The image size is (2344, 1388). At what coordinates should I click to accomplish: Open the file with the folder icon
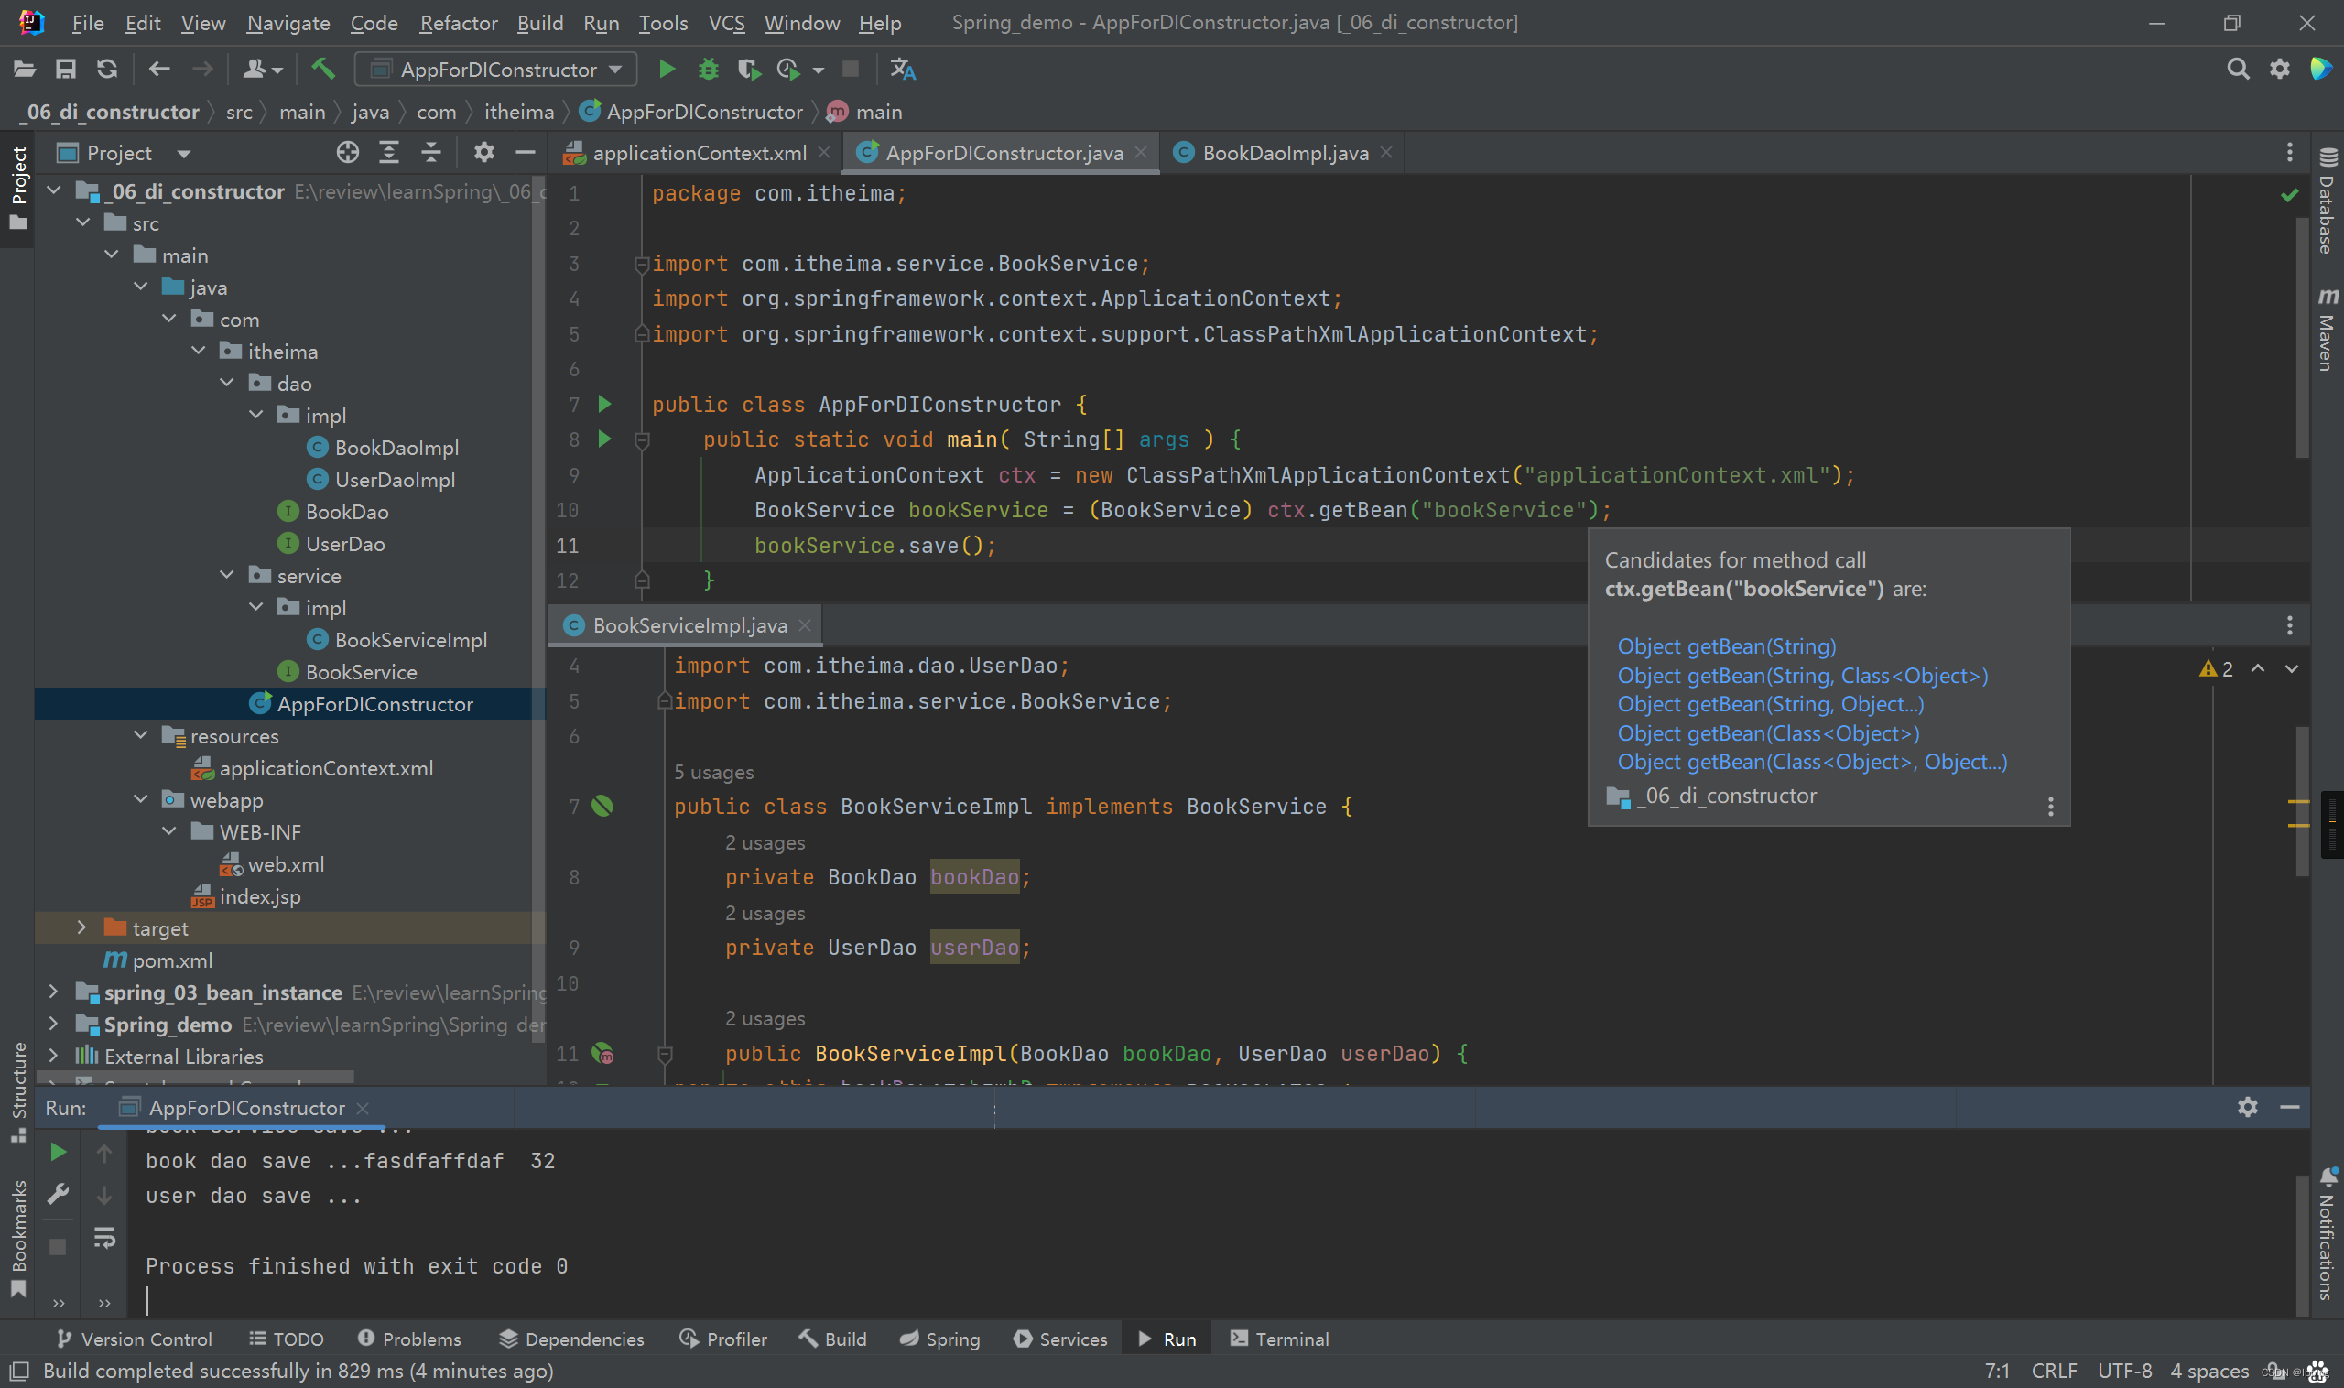tap(25, 70)
